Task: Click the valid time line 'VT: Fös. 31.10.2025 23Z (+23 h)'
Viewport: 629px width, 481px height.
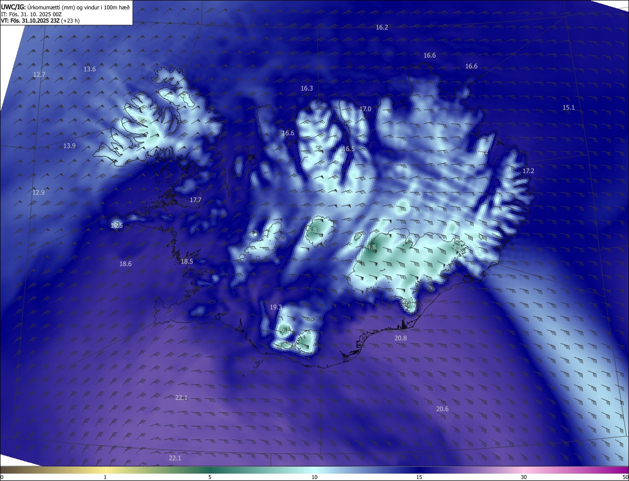Action: pos(40,21)
